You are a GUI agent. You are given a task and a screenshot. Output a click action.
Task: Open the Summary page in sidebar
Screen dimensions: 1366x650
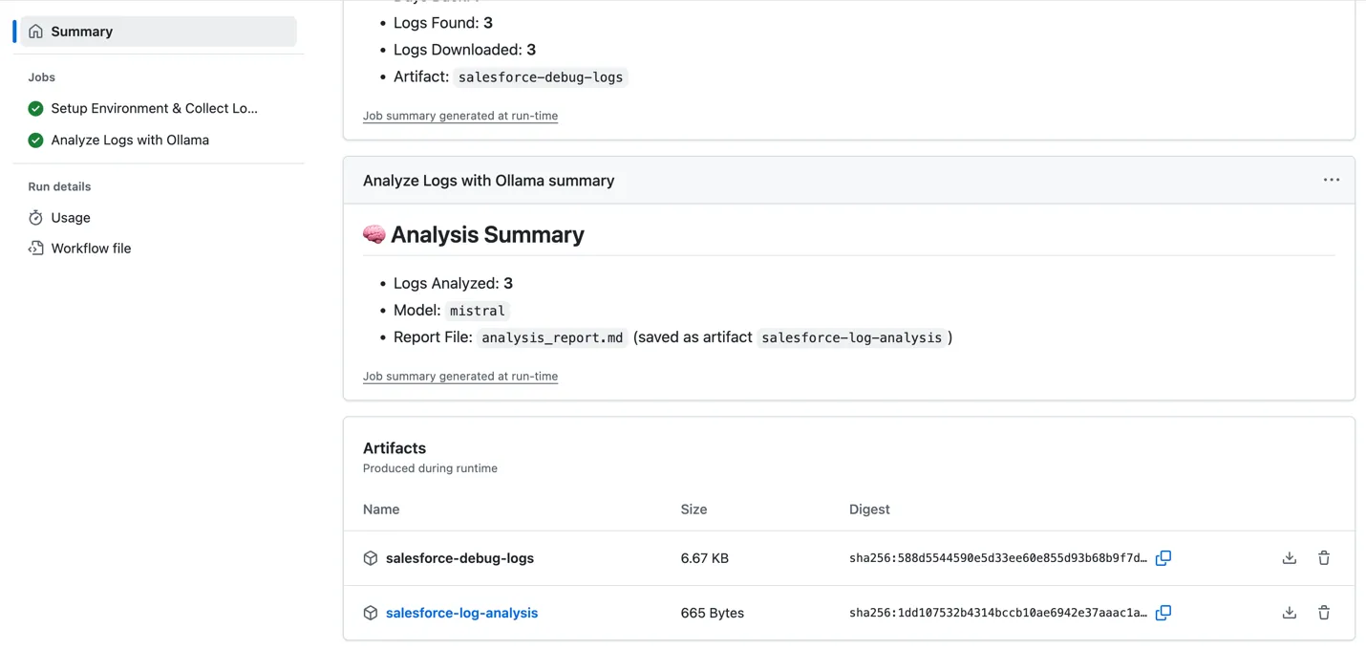click(x=81, y=32)
